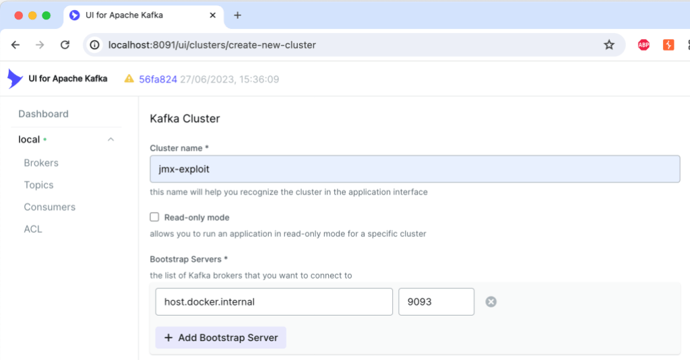690x360 pixels.
Task: View site information icon in address bar
Action: pyautogui.click(x=95, y=45)
